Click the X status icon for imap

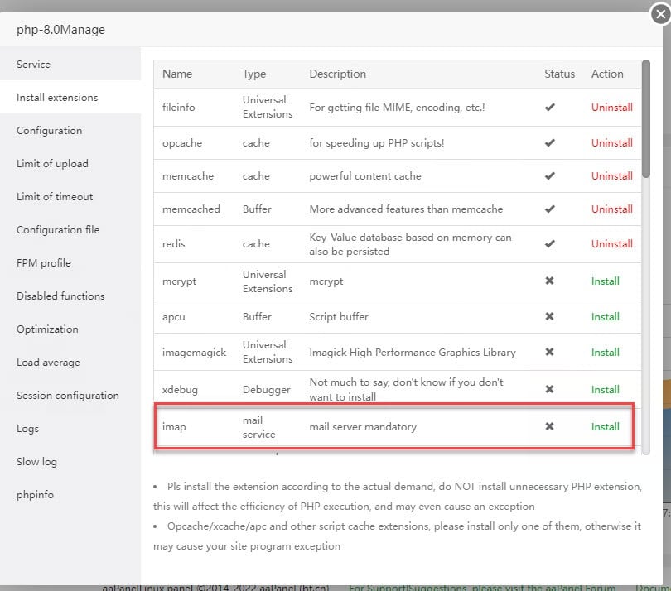pos(549,426)
